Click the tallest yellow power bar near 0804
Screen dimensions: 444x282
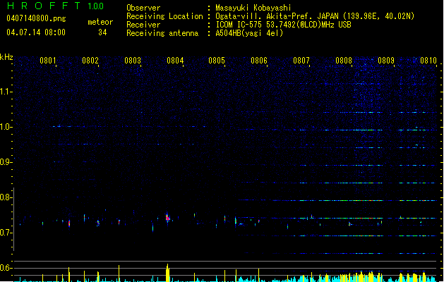[x=167, y=273]
